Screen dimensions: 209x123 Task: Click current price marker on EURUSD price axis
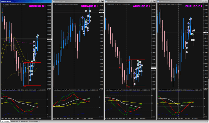click(206, 33)
